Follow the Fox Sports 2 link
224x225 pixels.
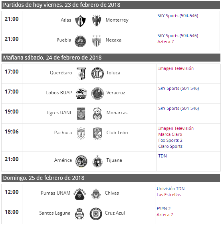pos(170,140)
